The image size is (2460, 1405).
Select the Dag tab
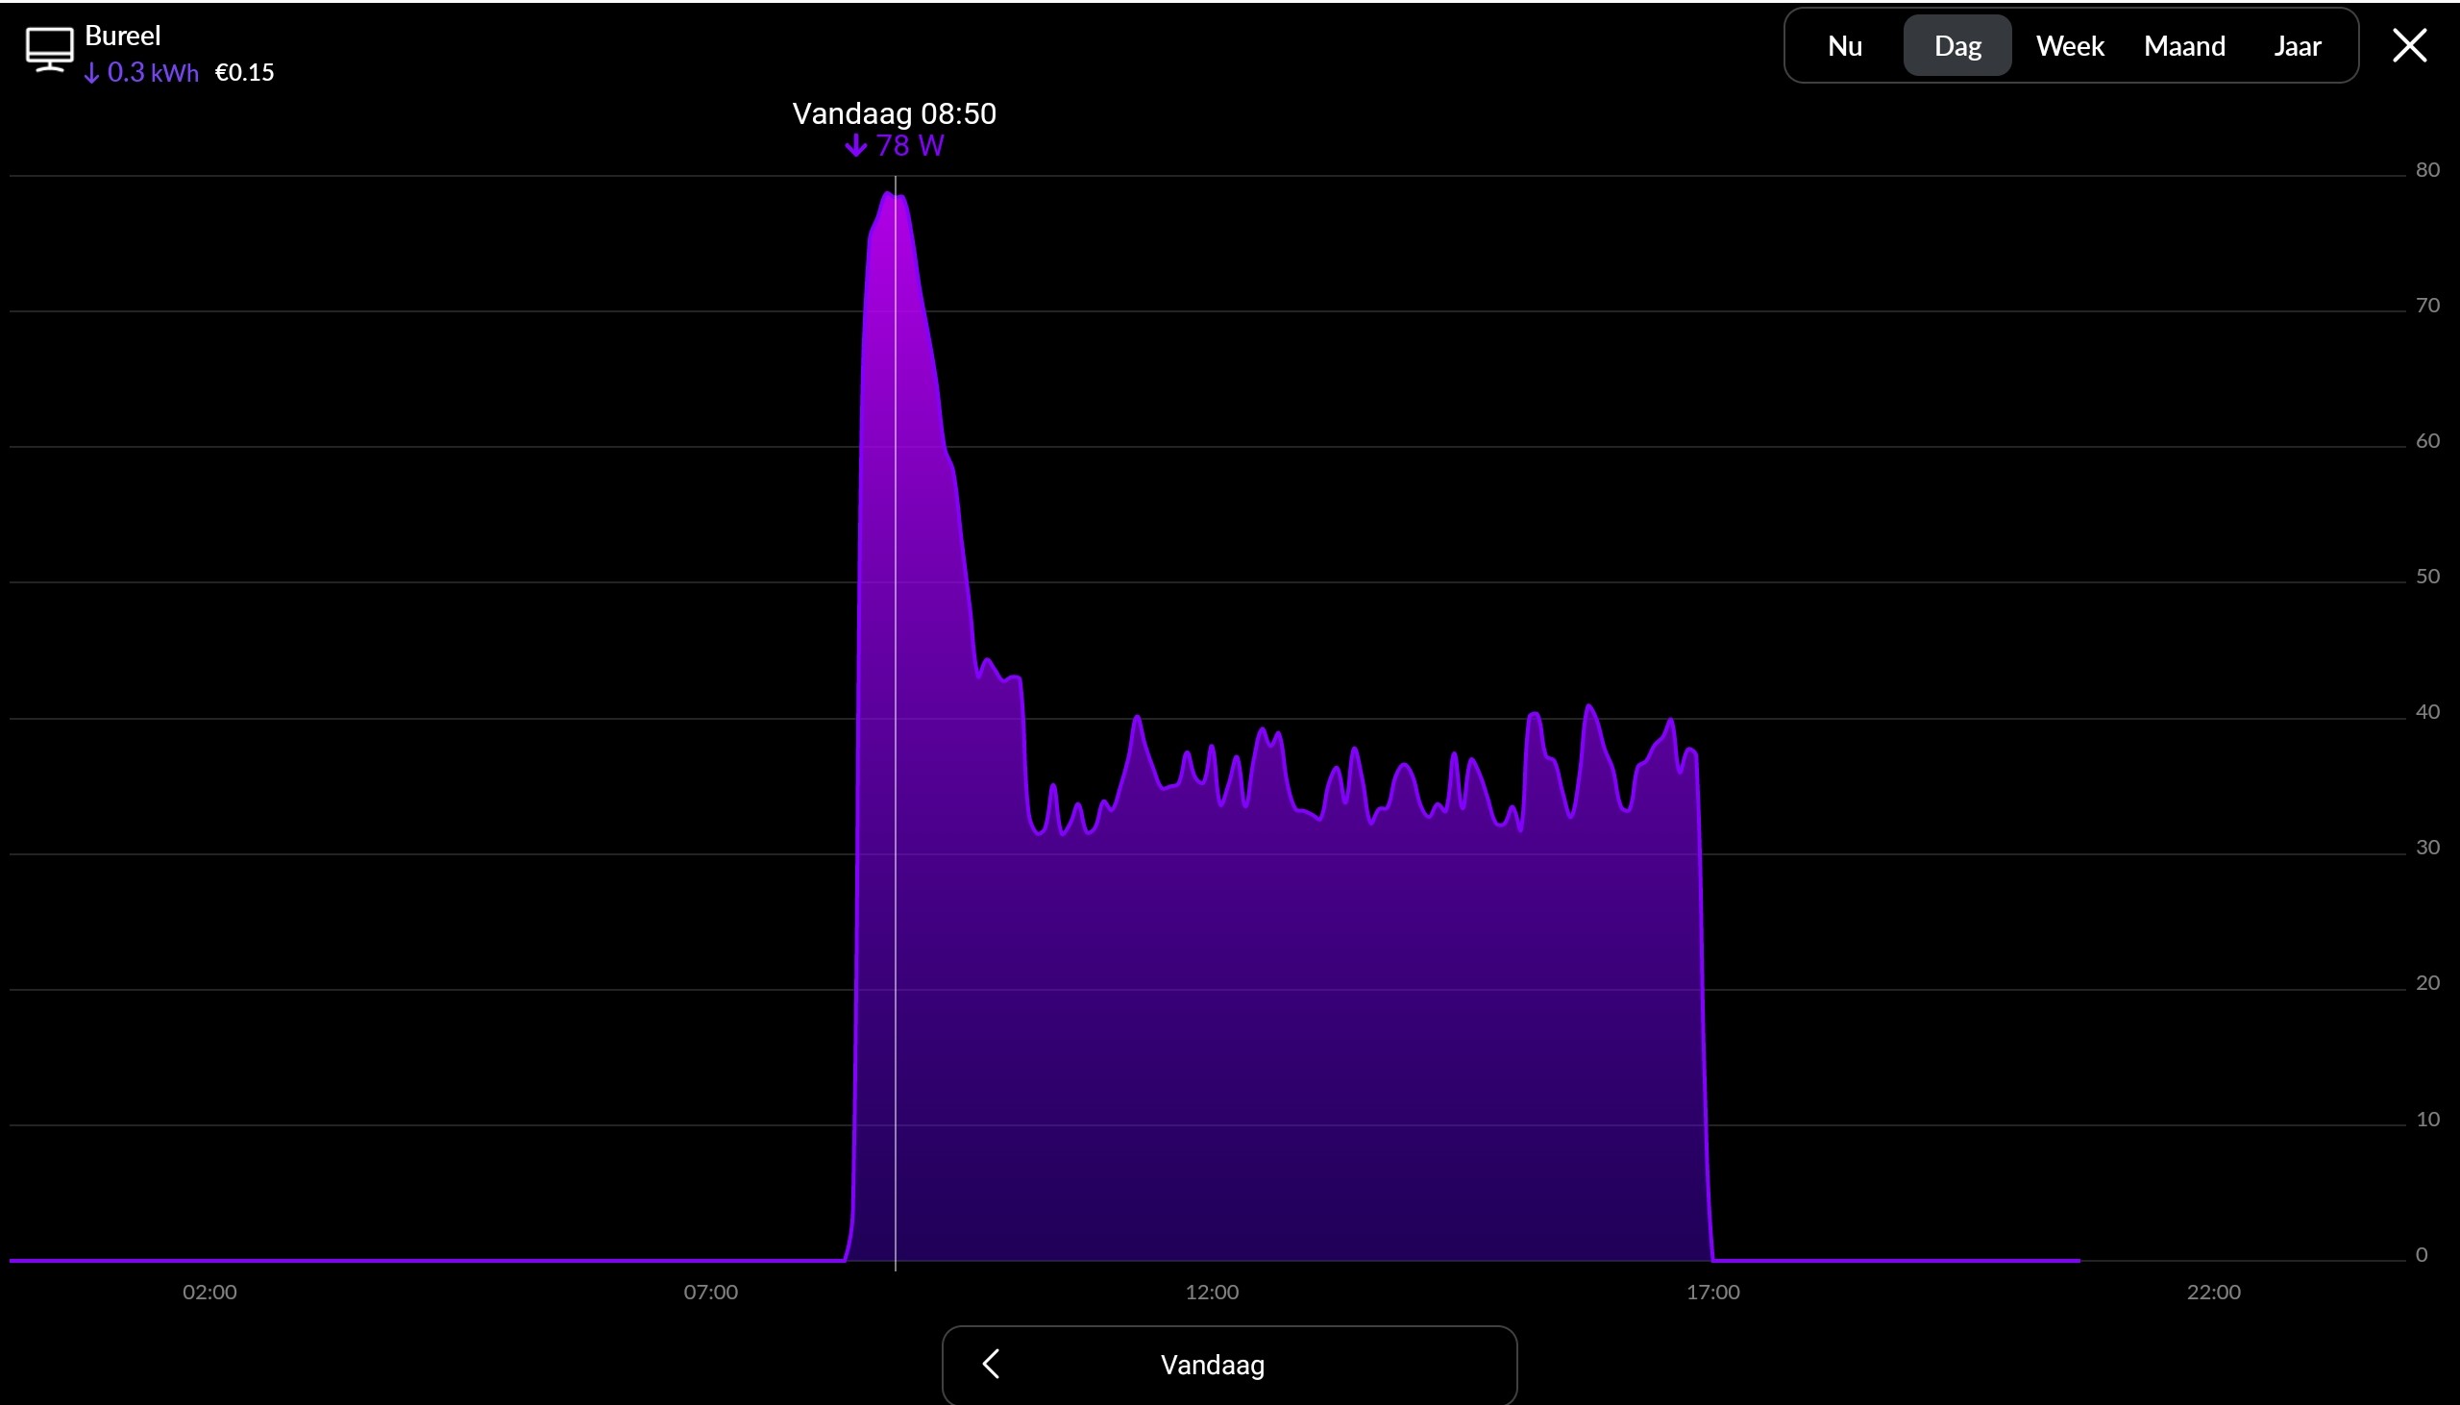1956,46
